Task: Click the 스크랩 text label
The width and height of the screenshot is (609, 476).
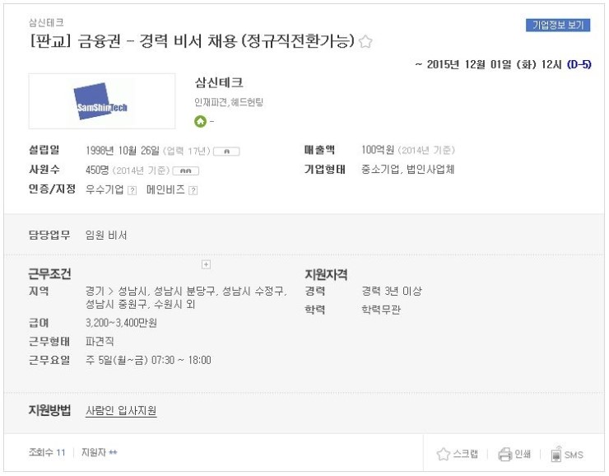Action: 465,454
